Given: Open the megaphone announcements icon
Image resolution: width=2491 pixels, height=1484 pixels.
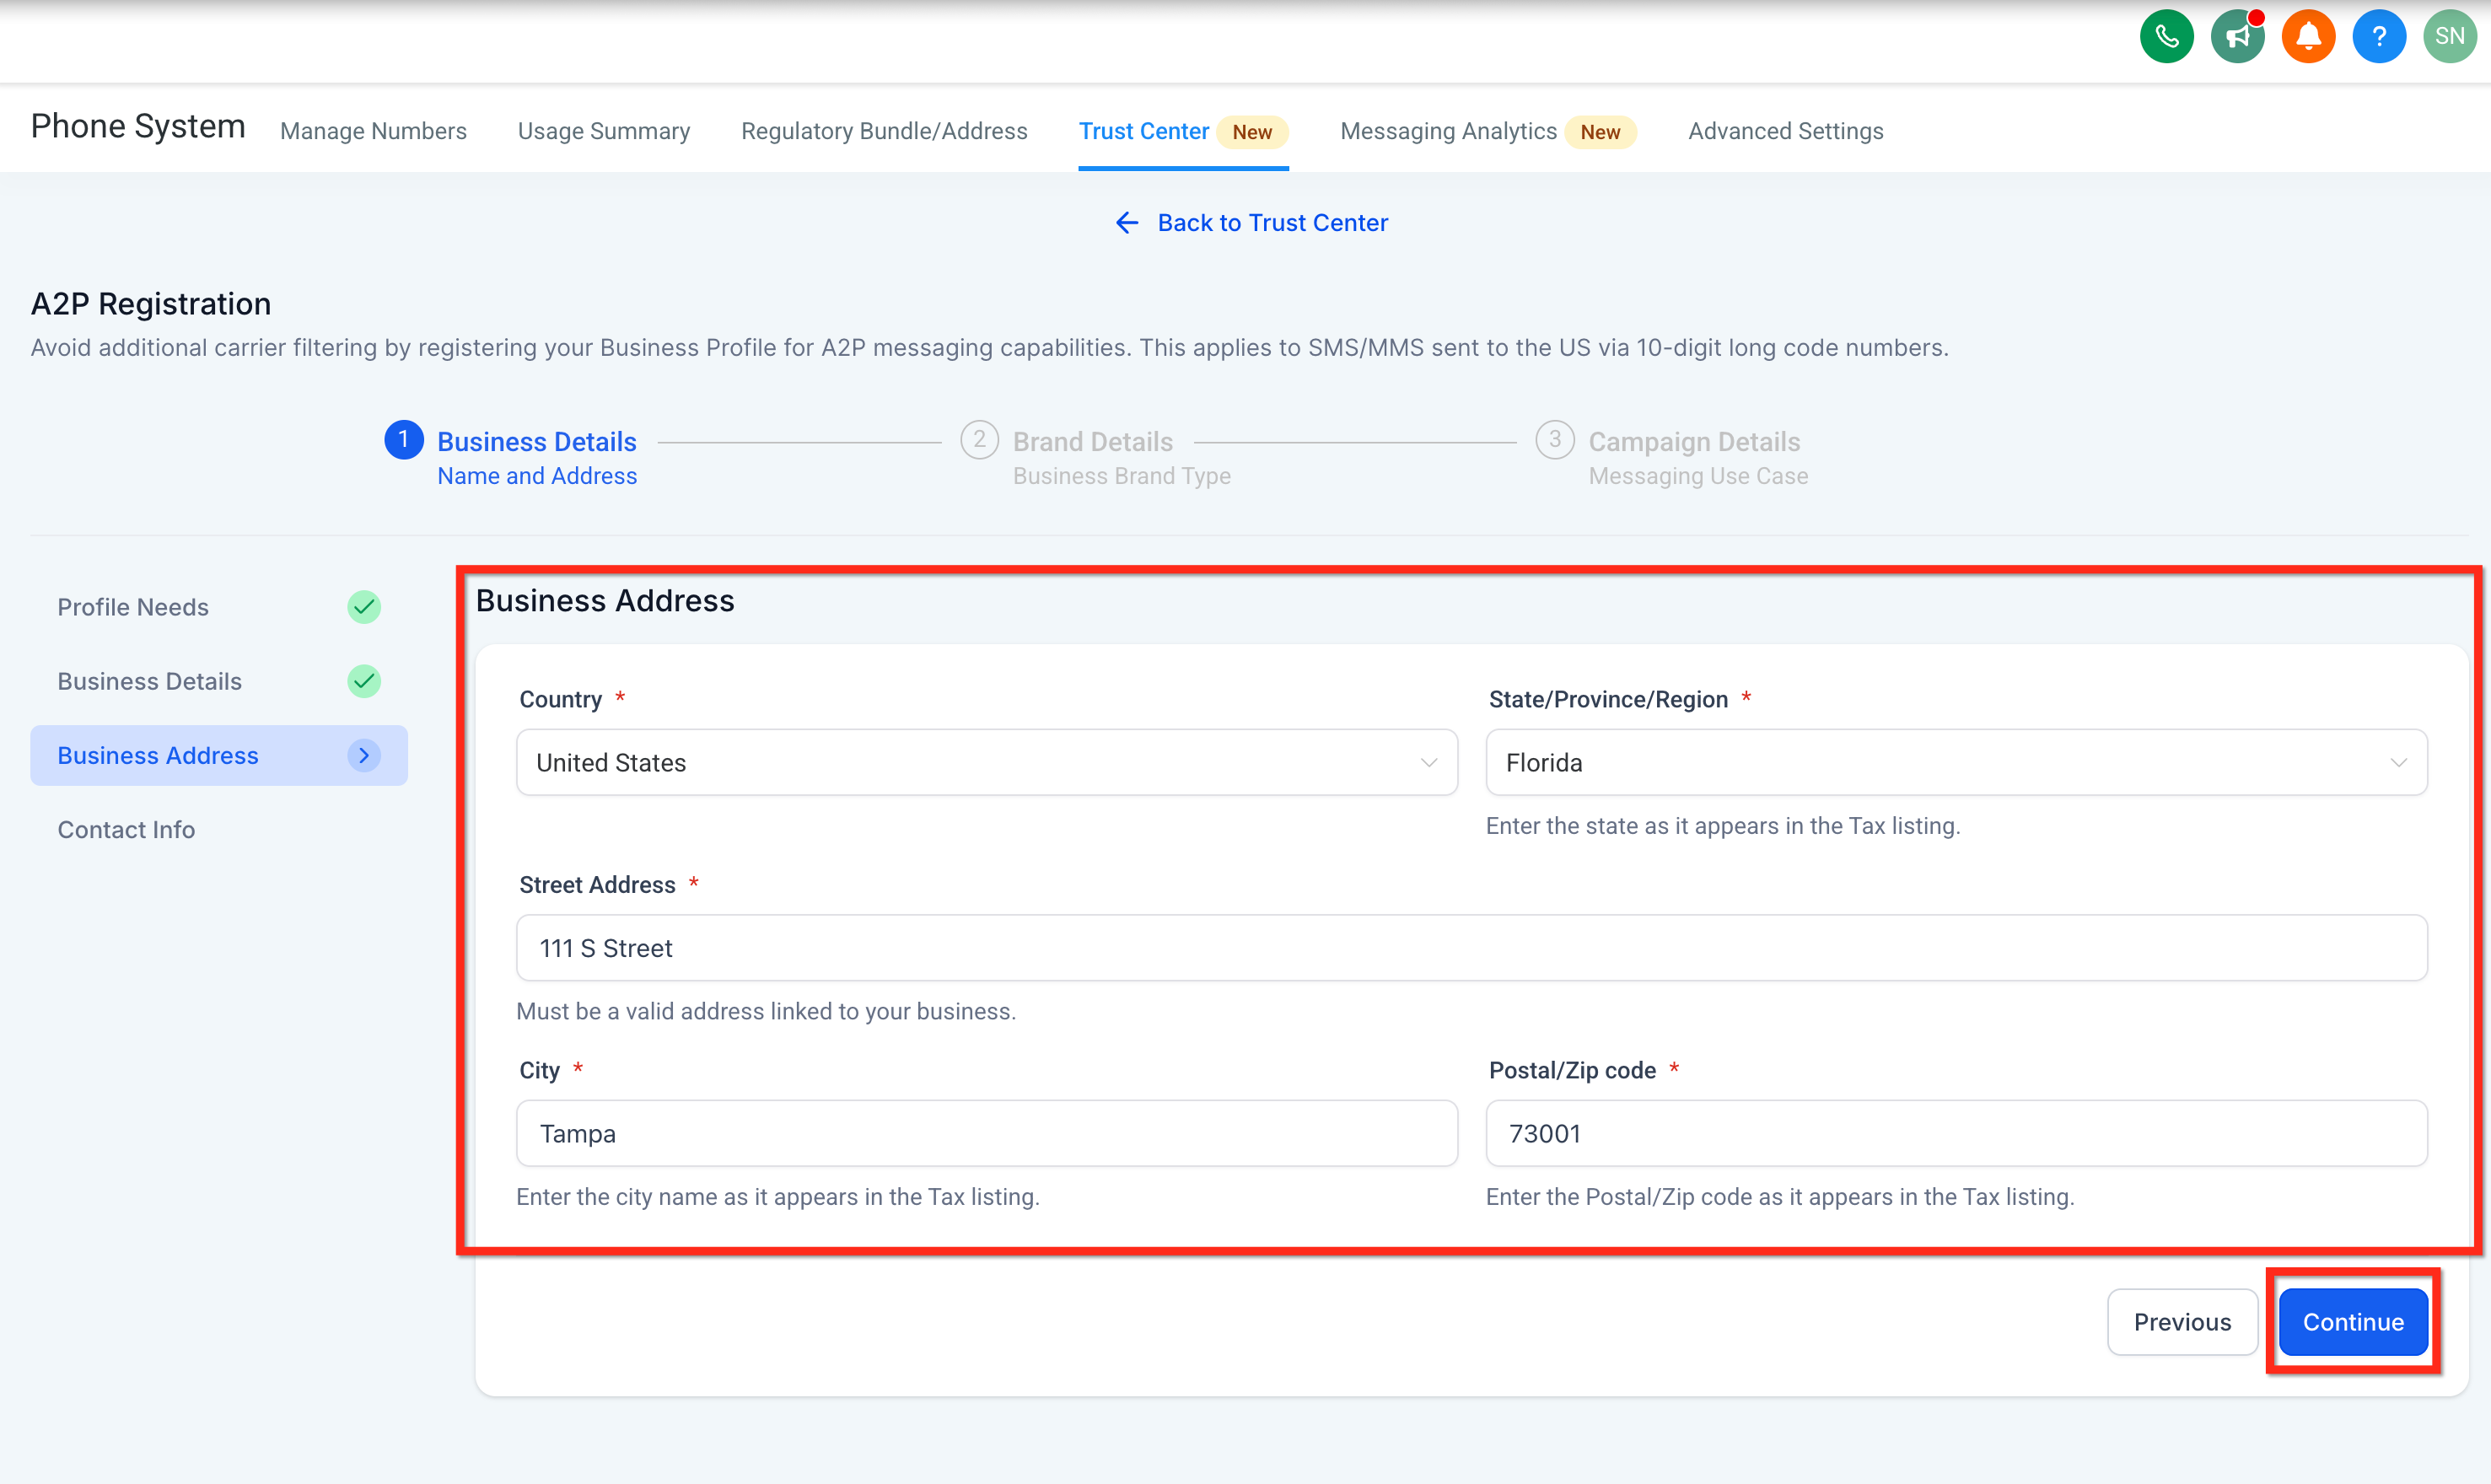Looking at the screenshot, I should click(x=2237, y=37).
